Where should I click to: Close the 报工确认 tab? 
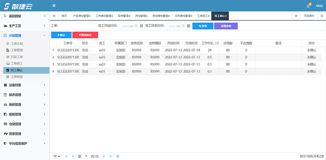[226, 16]
